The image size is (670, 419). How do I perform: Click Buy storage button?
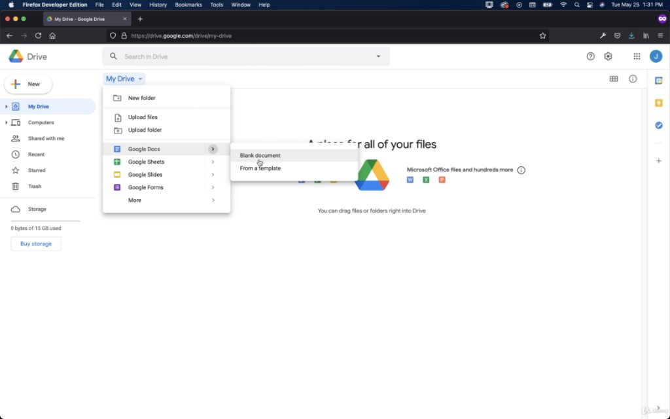(36, 244)
